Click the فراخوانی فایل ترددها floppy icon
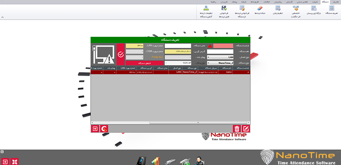The image size is (341, 165). coord(224,8)
